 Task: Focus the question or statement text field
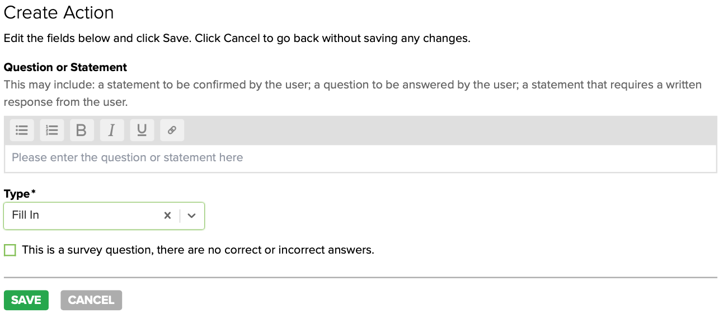[360, 158]
